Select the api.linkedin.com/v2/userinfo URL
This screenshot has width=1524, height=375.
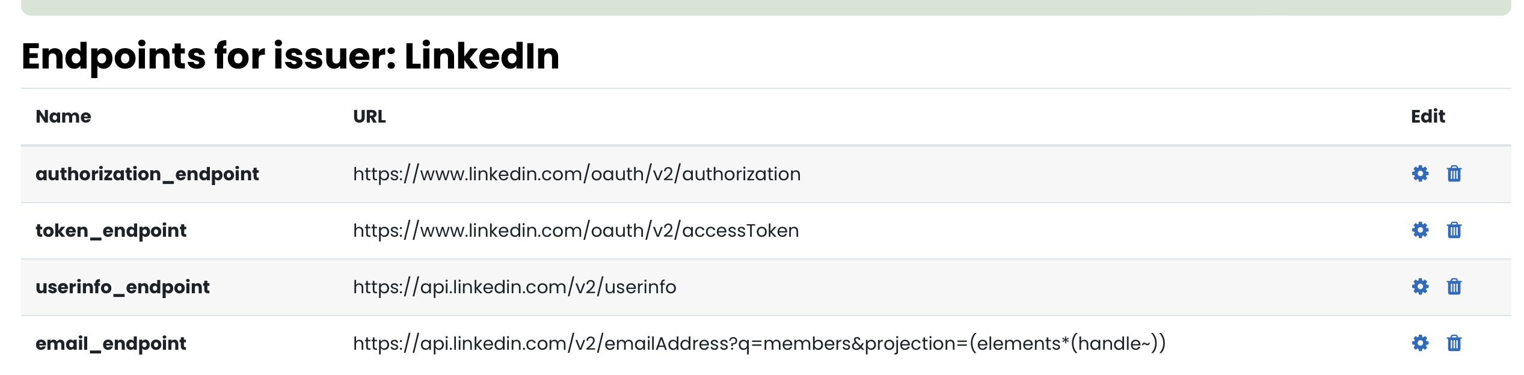tap(515, 287)
